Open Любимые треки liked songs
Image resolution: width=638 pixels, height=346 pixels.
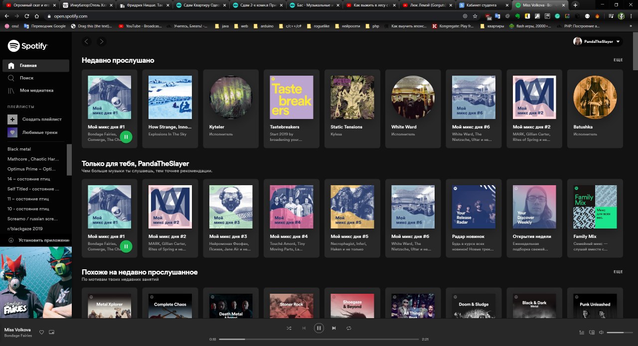point(35,132)
